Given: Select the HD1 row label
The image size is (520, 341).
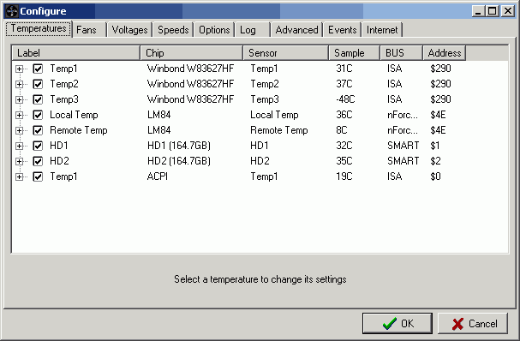Looking at the screenshot, I should [x=59, y=146].
